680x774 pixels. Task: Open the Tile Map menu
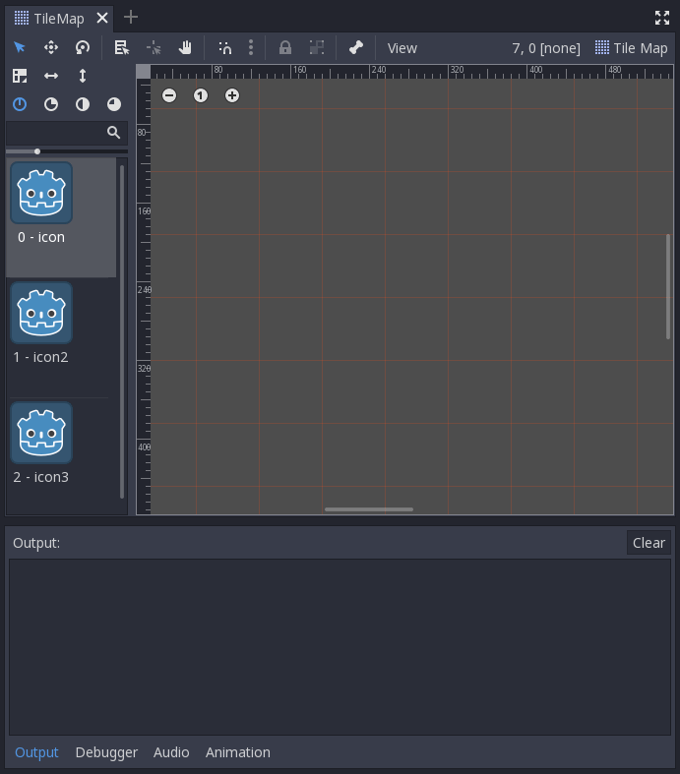click(632, 48)
